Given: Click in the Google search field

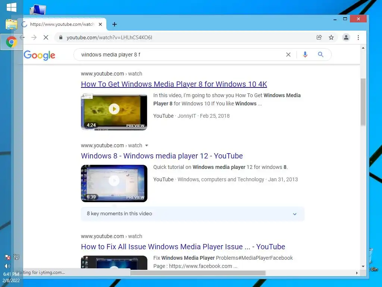Looking at the screenshot, I should (x=180, y=55).
